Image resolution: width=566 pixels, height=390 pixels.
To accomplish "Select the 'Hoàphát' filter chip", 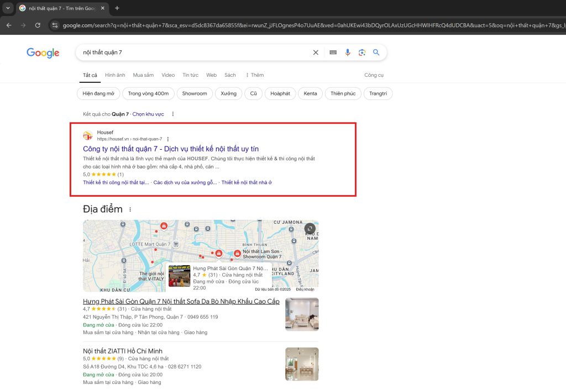I will pos(280,93).
